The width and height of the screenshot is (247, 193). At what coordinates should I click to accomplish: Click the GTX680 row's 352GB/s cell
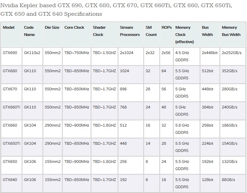point(233,75)
